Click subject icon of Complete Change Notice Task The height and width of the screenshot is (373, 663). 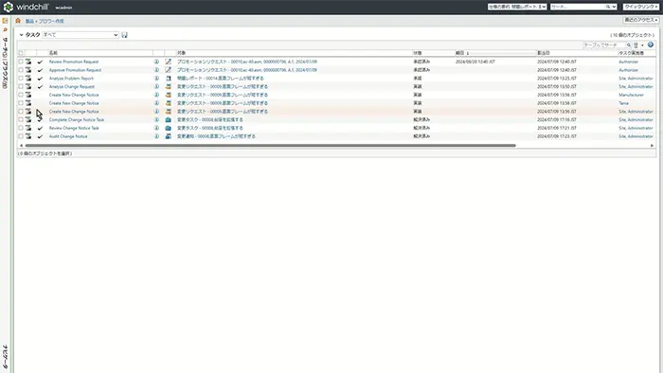point(169,119)
